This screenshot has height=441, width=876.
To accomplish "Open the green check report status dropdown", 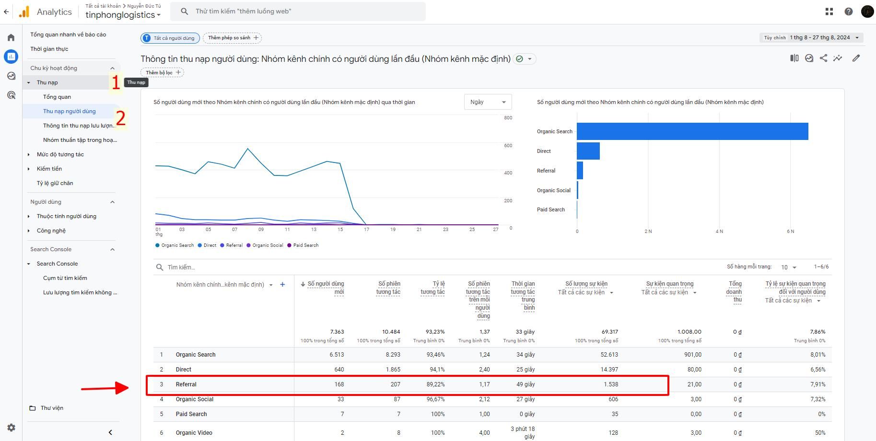I will coord(525,59).
